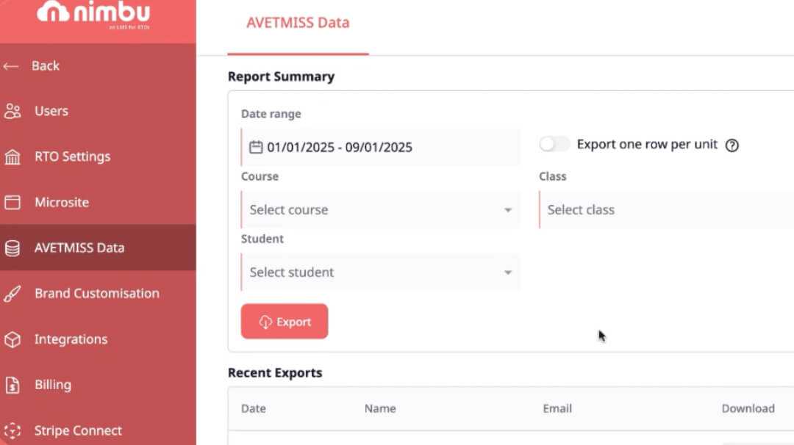The width and height of the screenshot is (794, 445).
Task: Click the Back navigation link
Action: (35, 65)
